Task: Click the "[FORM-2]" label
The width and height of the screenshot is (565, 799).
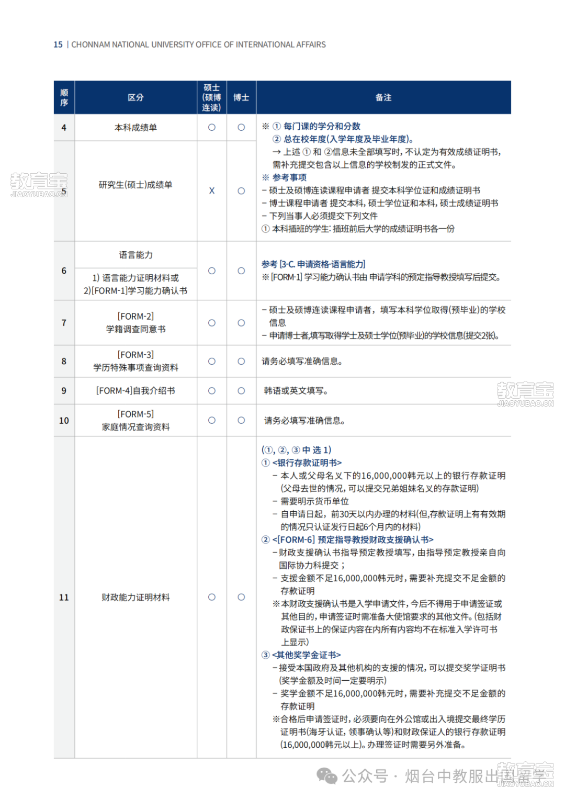Action: 135,317
